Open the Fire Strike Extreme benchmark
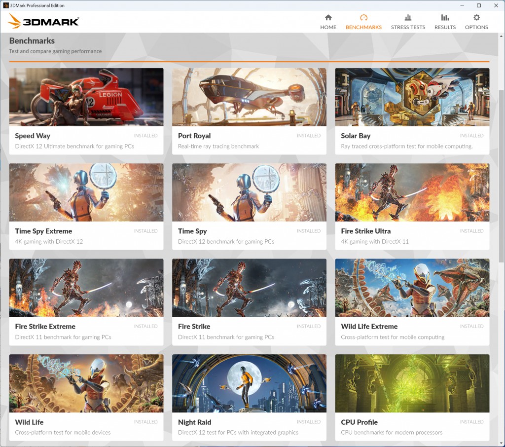Screen dimensions: 505x447 coord(86,301)
